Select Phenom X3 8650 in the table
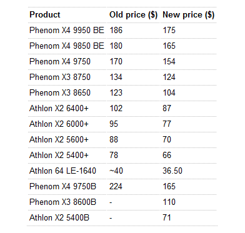The width and height of the screenshot is (245, 233). click(60, 93)
